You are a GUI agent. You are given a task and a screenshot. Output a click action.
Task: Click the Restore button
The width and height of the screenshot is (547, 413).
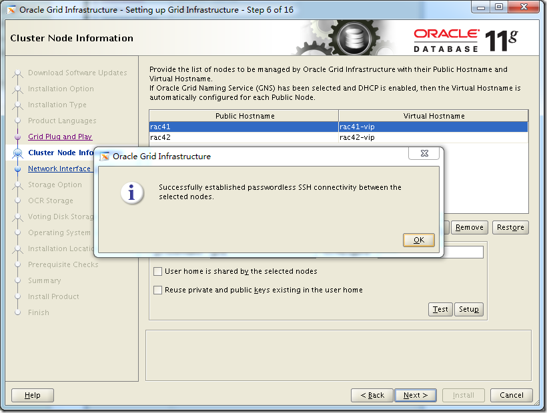510,227
